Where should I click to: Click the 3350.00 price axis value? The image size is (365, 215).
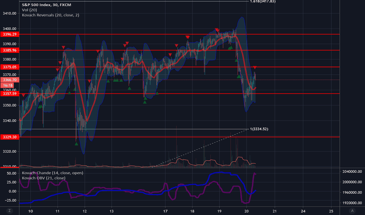tap(9, 105)
